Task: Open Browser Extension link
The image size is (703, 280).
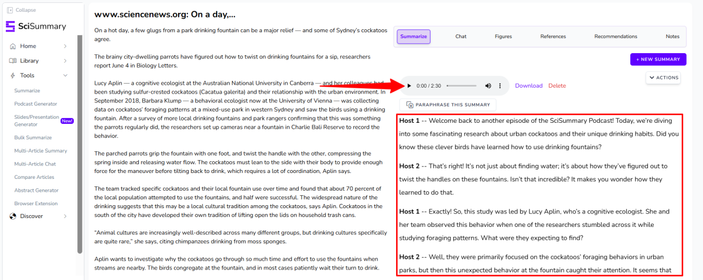Action: (x=36, y=203)
